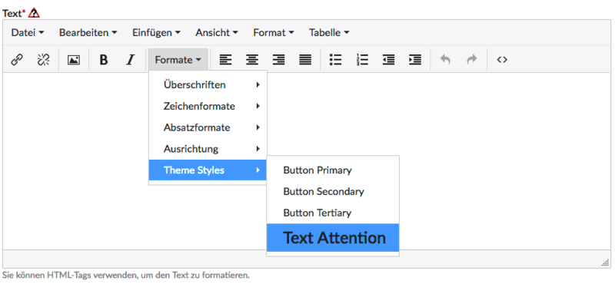Toggle bold formatting
Screen dimensions: 615x284
click(x=104, y=60)
